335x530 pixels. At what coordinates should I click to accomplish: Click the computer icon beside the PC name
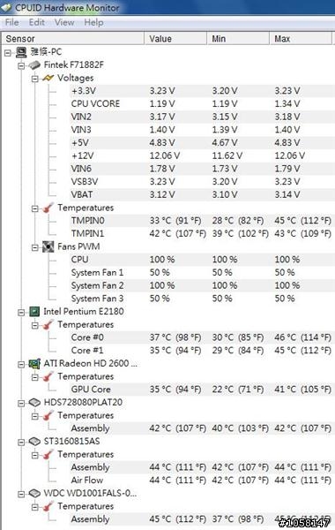coord(21,52)
